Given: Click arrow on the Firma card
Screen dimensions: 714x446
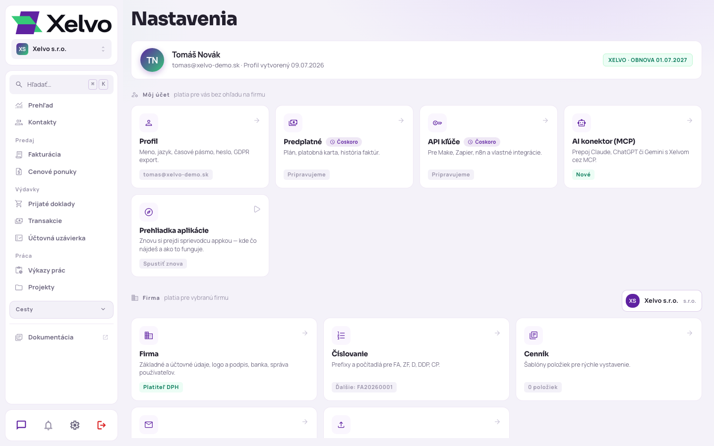Looking at the screenshot, I should (305, 333).
